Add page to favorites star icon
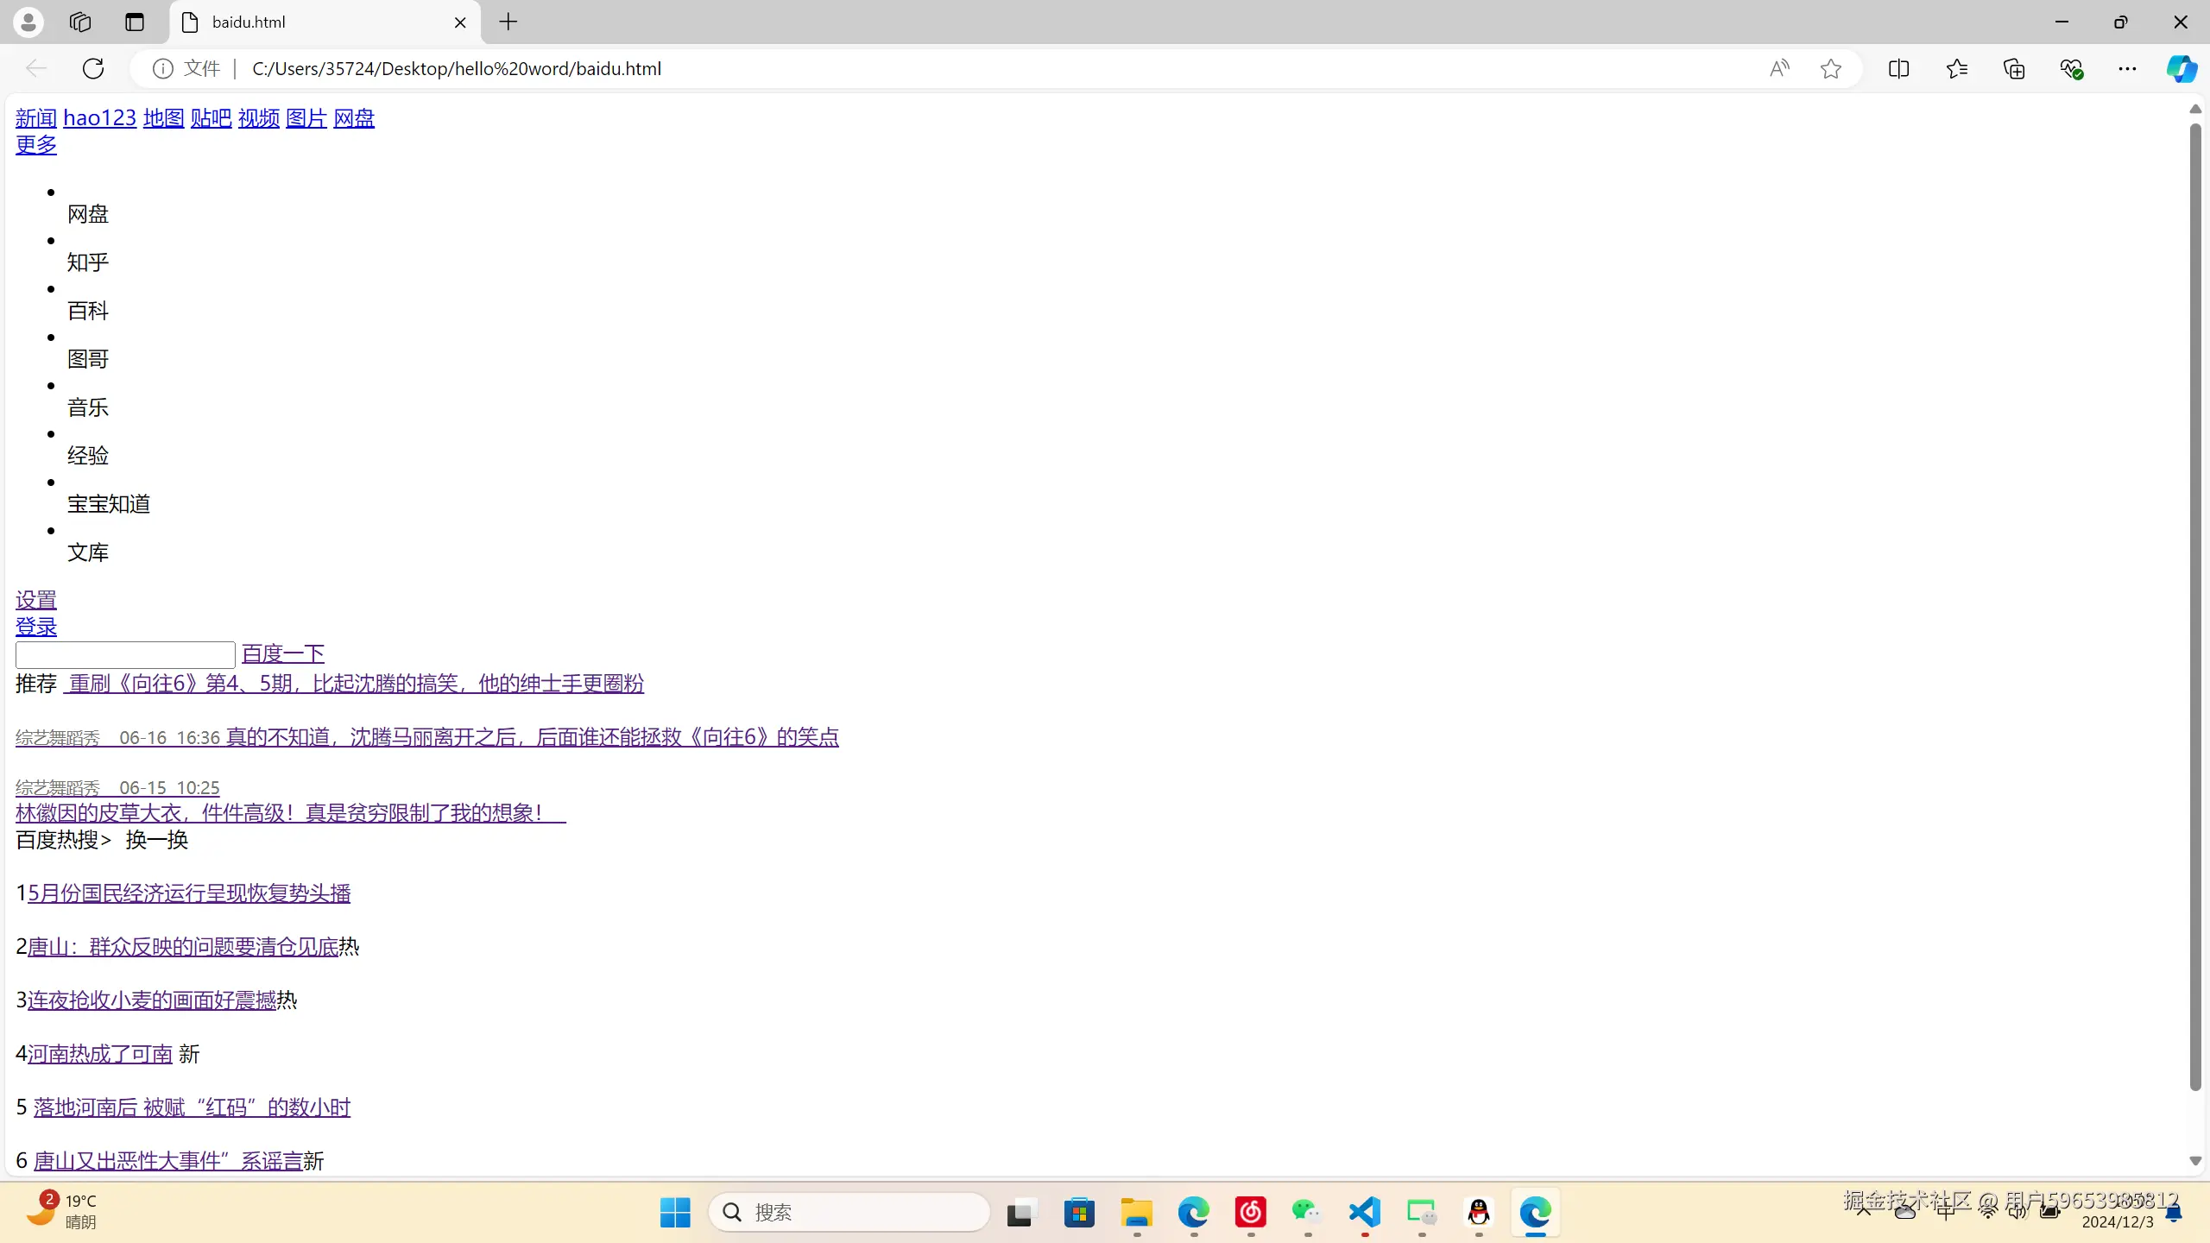The width and height of the screenshot is (2210, 1243). click(1830, 68)
